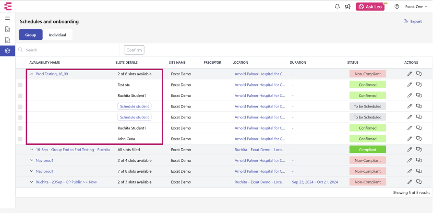Edit the Nav prod1 2 of 4 slots row

[x=409, y=160]
